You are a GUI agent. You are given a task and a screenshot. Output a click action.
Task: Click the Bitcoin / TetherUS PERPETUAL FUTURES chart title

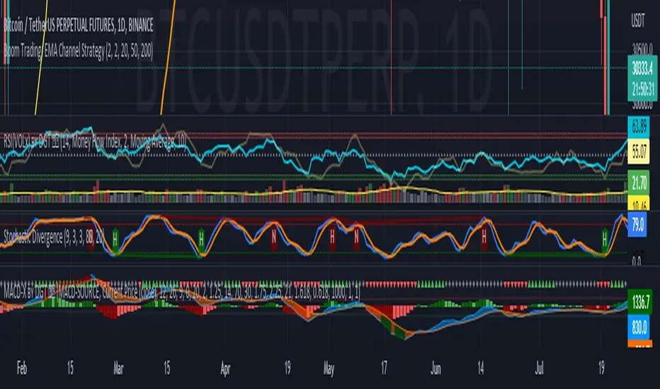pyautogui.click(x=79, y=25)
